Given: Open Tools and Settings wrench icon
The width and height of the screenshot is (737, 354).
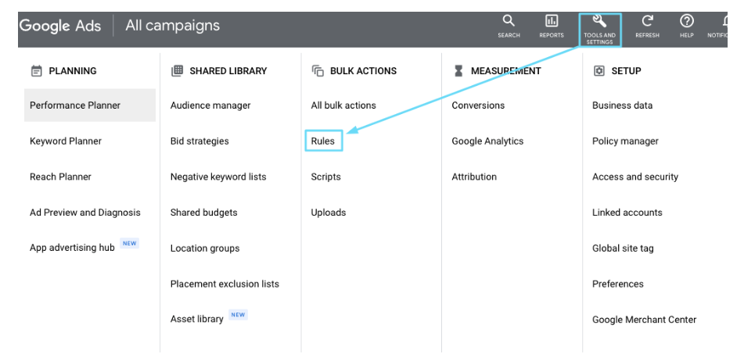Looking at the screenshot, I should pos(599,21).
